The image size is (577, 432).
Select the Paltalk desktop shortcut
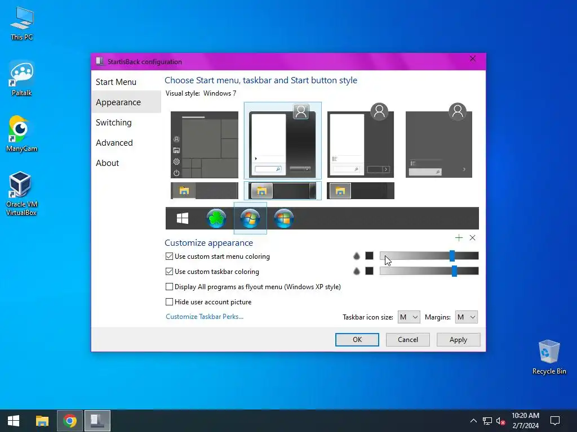click(22, 79)
